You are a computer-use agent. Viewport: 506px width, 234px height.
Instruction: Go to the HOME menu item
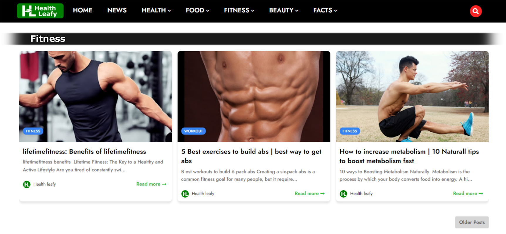82,10
